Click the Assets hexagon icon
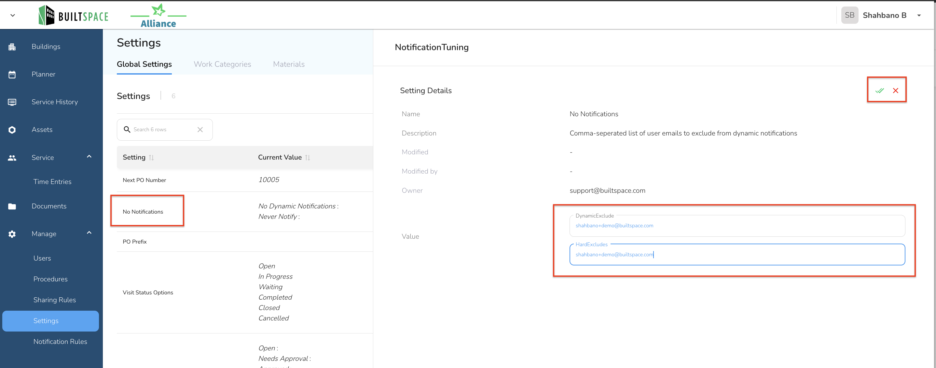This screenshot has width=936, height=368. (12, 130)
